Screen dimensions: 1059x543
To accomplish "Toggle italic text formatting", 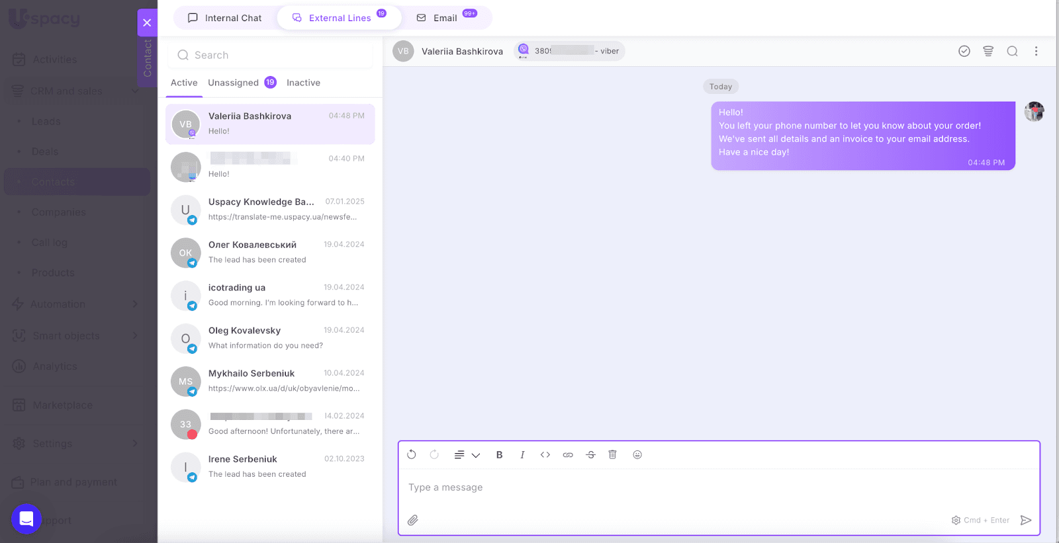I will tap(522, 455).
